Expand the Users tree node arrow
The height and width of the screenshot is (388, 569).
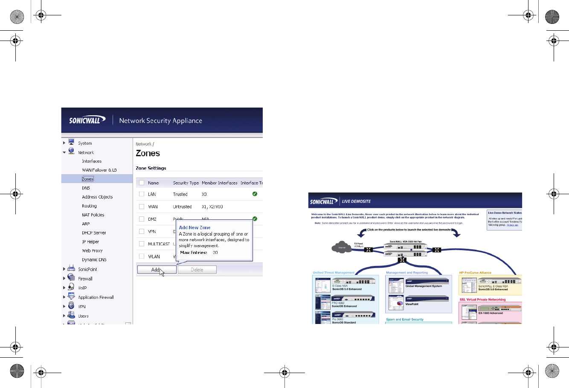(x=64, y=316)
